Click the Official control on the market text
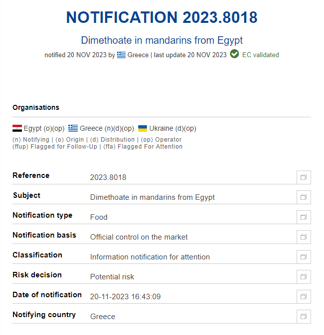 click(x=139, y=237)
